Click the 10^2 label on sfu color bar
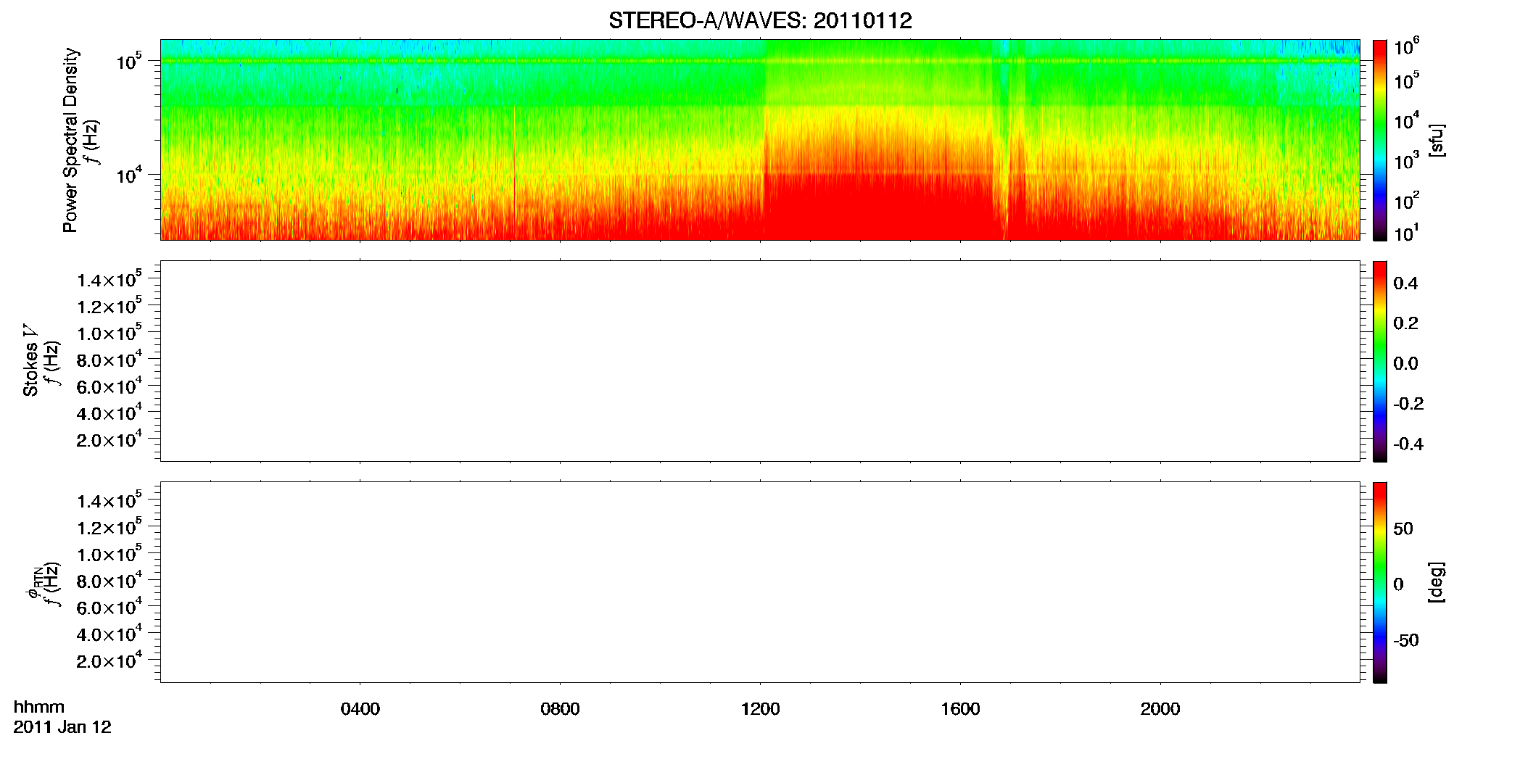The width and height of the screenshot is (1520, 783). [x=1406, y=201]
